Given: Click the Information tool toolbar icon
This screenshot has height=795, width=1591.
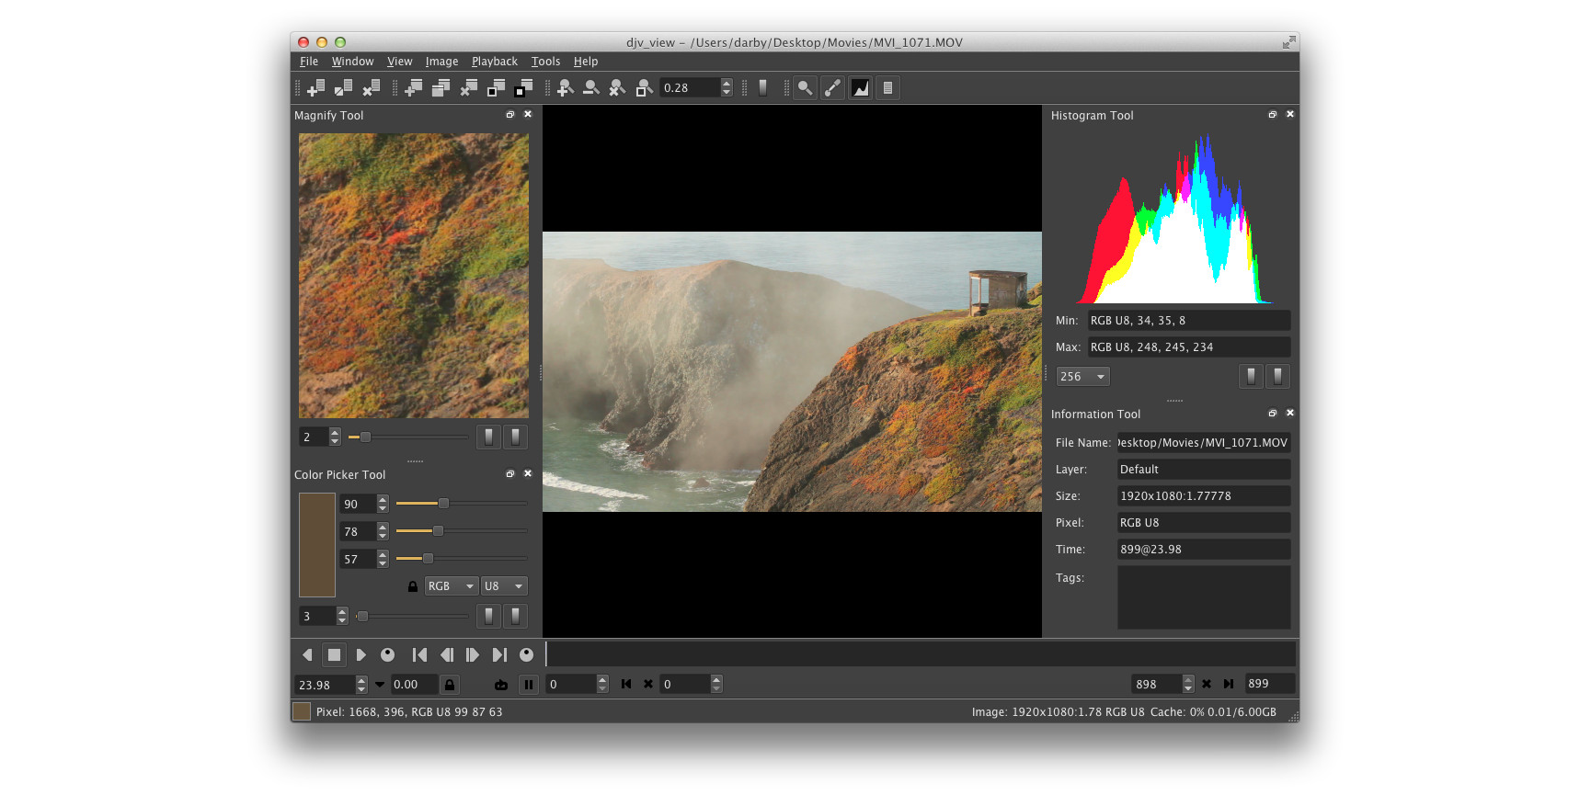Looking at the screenshot, I should (x=887, y=88).
